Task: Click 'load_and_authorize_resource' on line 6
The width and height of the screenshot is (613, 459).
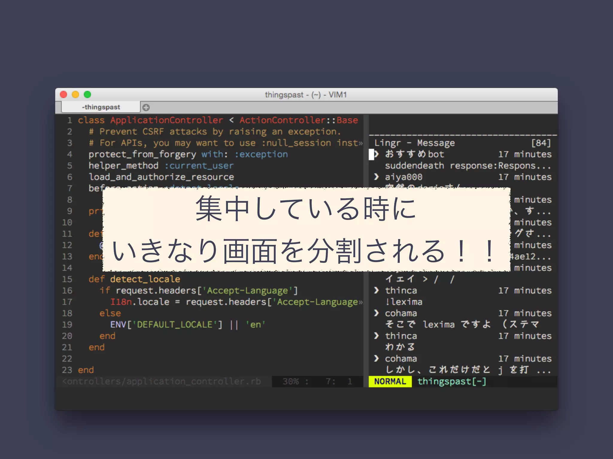Action: 161,177
